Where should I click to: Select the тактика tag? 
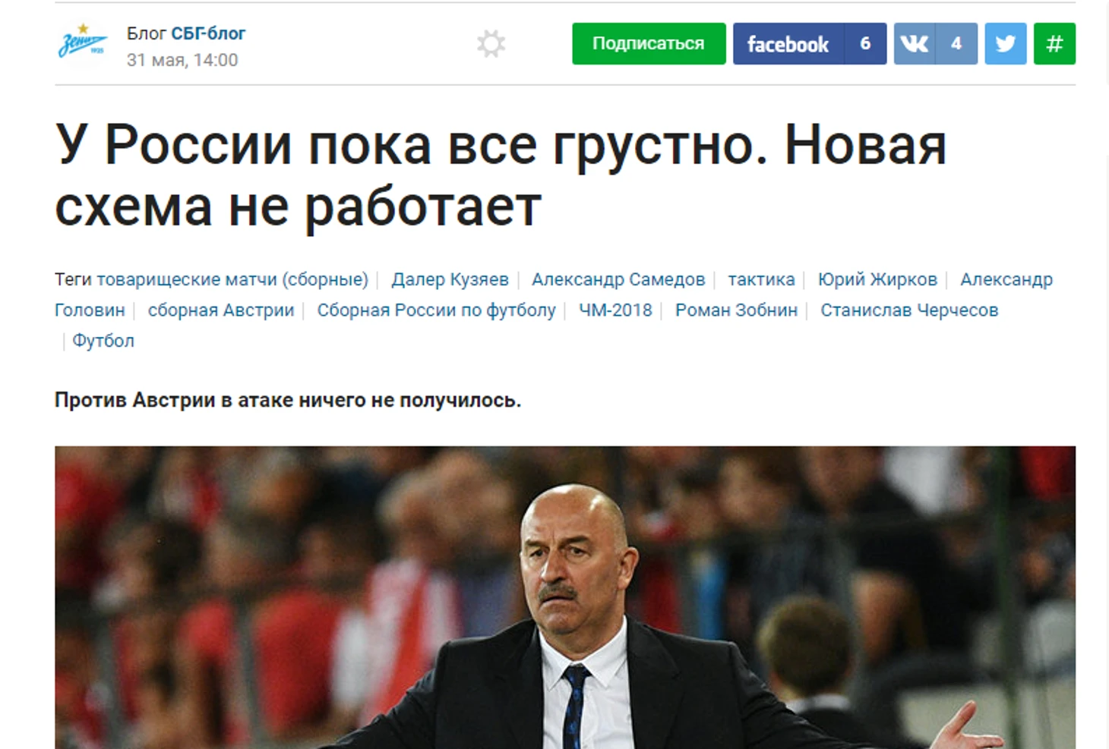(761, 280)
